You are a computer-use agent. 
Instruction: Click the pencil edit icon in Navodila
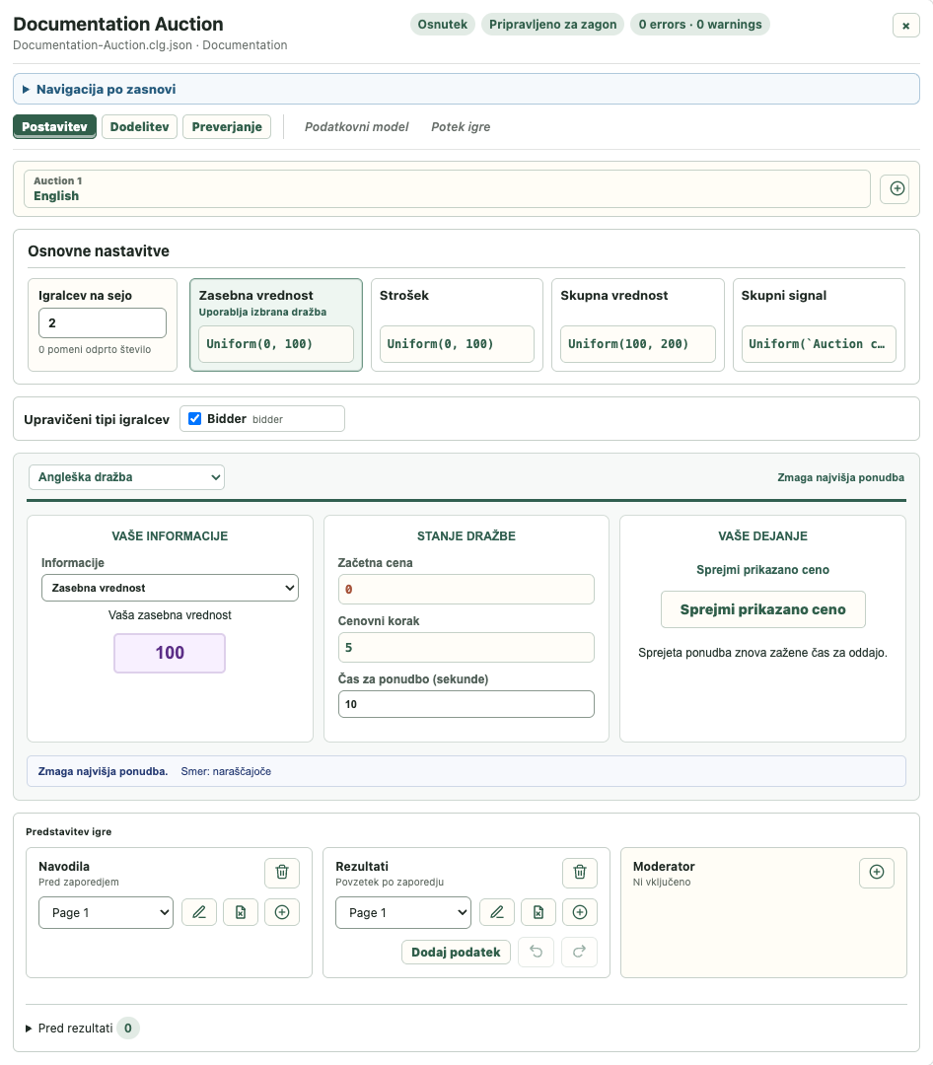click(199, 912)
